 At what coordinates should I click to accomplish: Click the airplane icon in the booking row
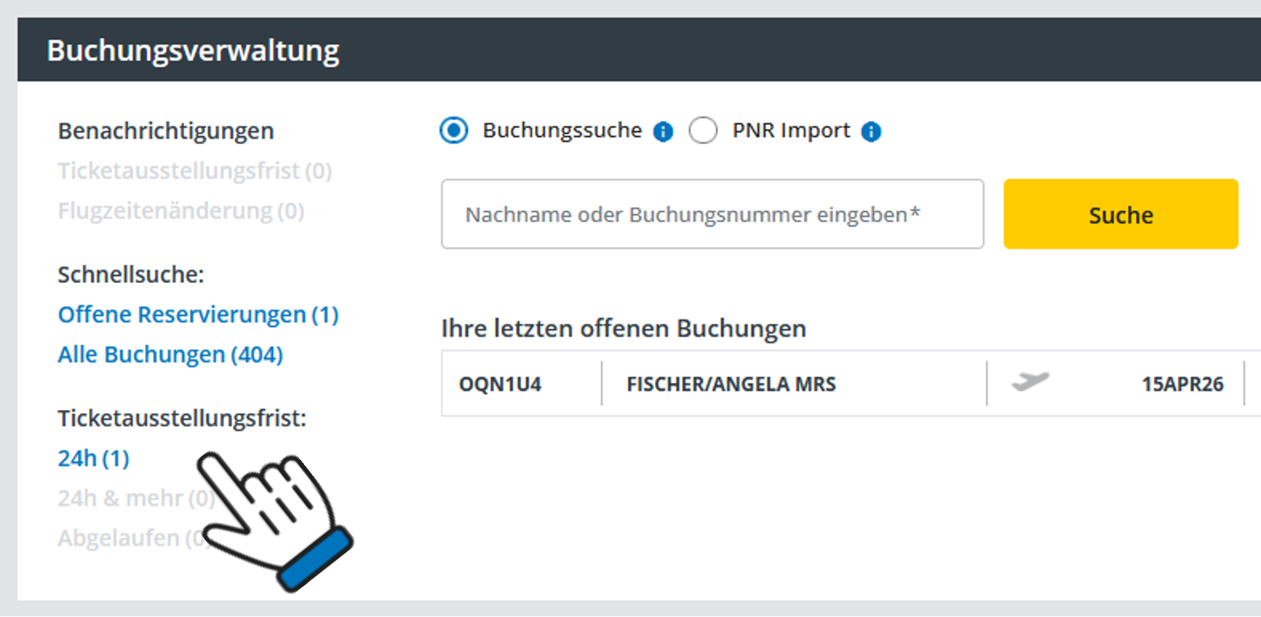(x=1030, y=382)
